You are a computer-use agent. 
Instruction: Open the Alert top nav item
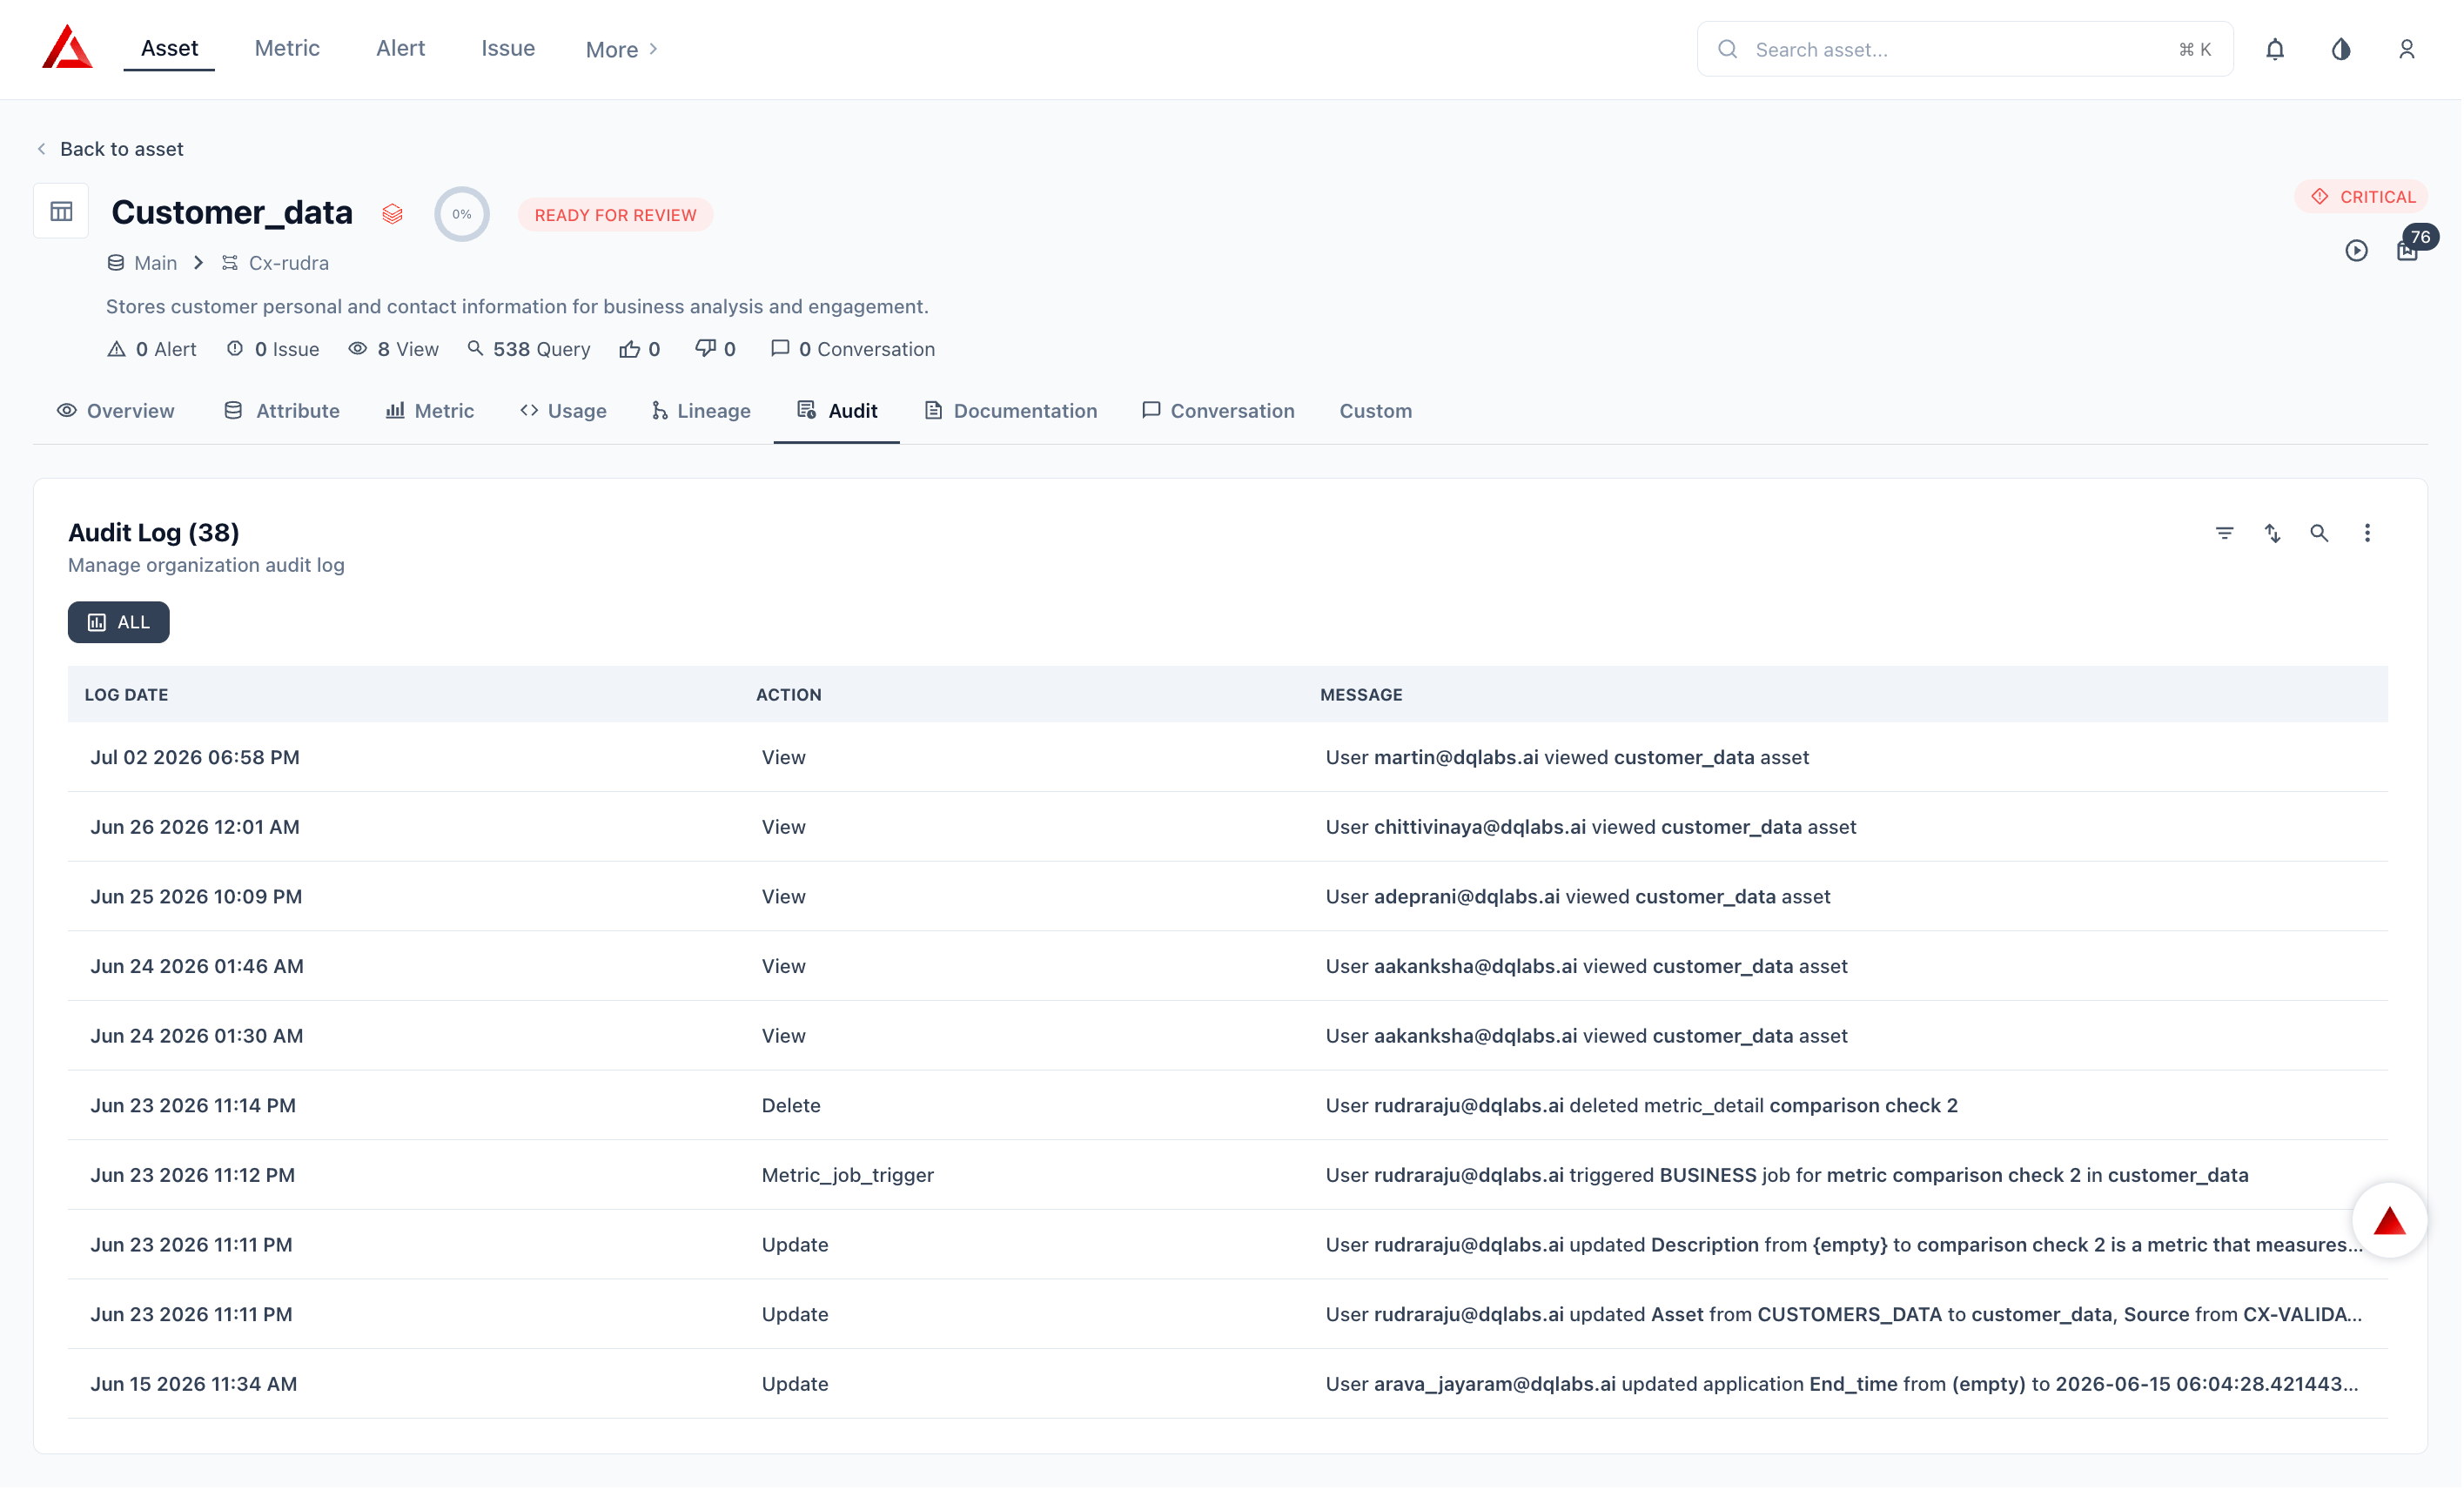401,48
